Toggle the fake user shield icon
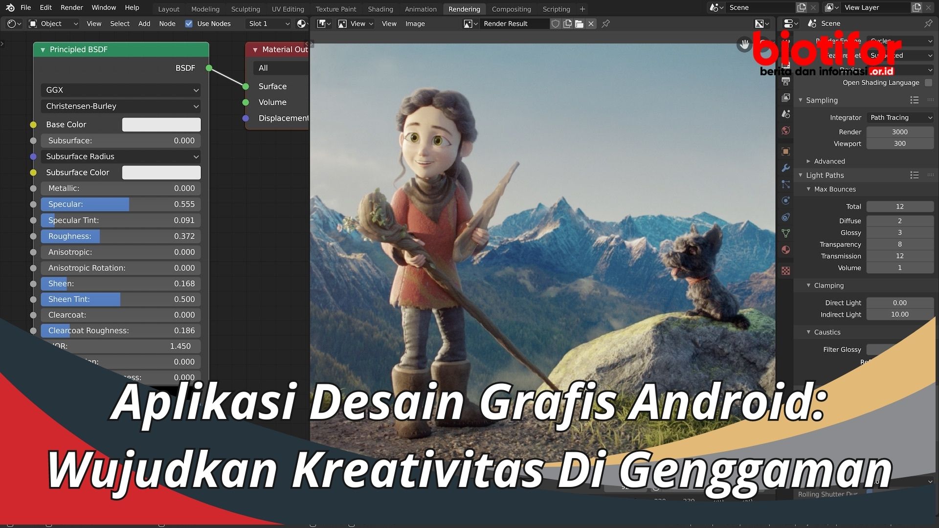This screenshot has height=528, width=939. (556, 23)
